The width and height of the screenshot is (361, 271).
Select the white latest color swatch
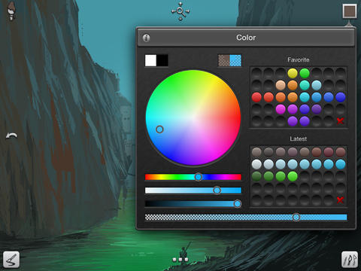click(256, 164)
